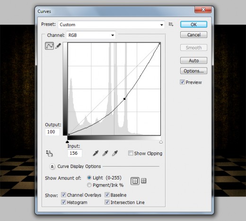The image size is (246, 221).
Task: Open the preset options menu icon
Action: [x=171, y=24]
